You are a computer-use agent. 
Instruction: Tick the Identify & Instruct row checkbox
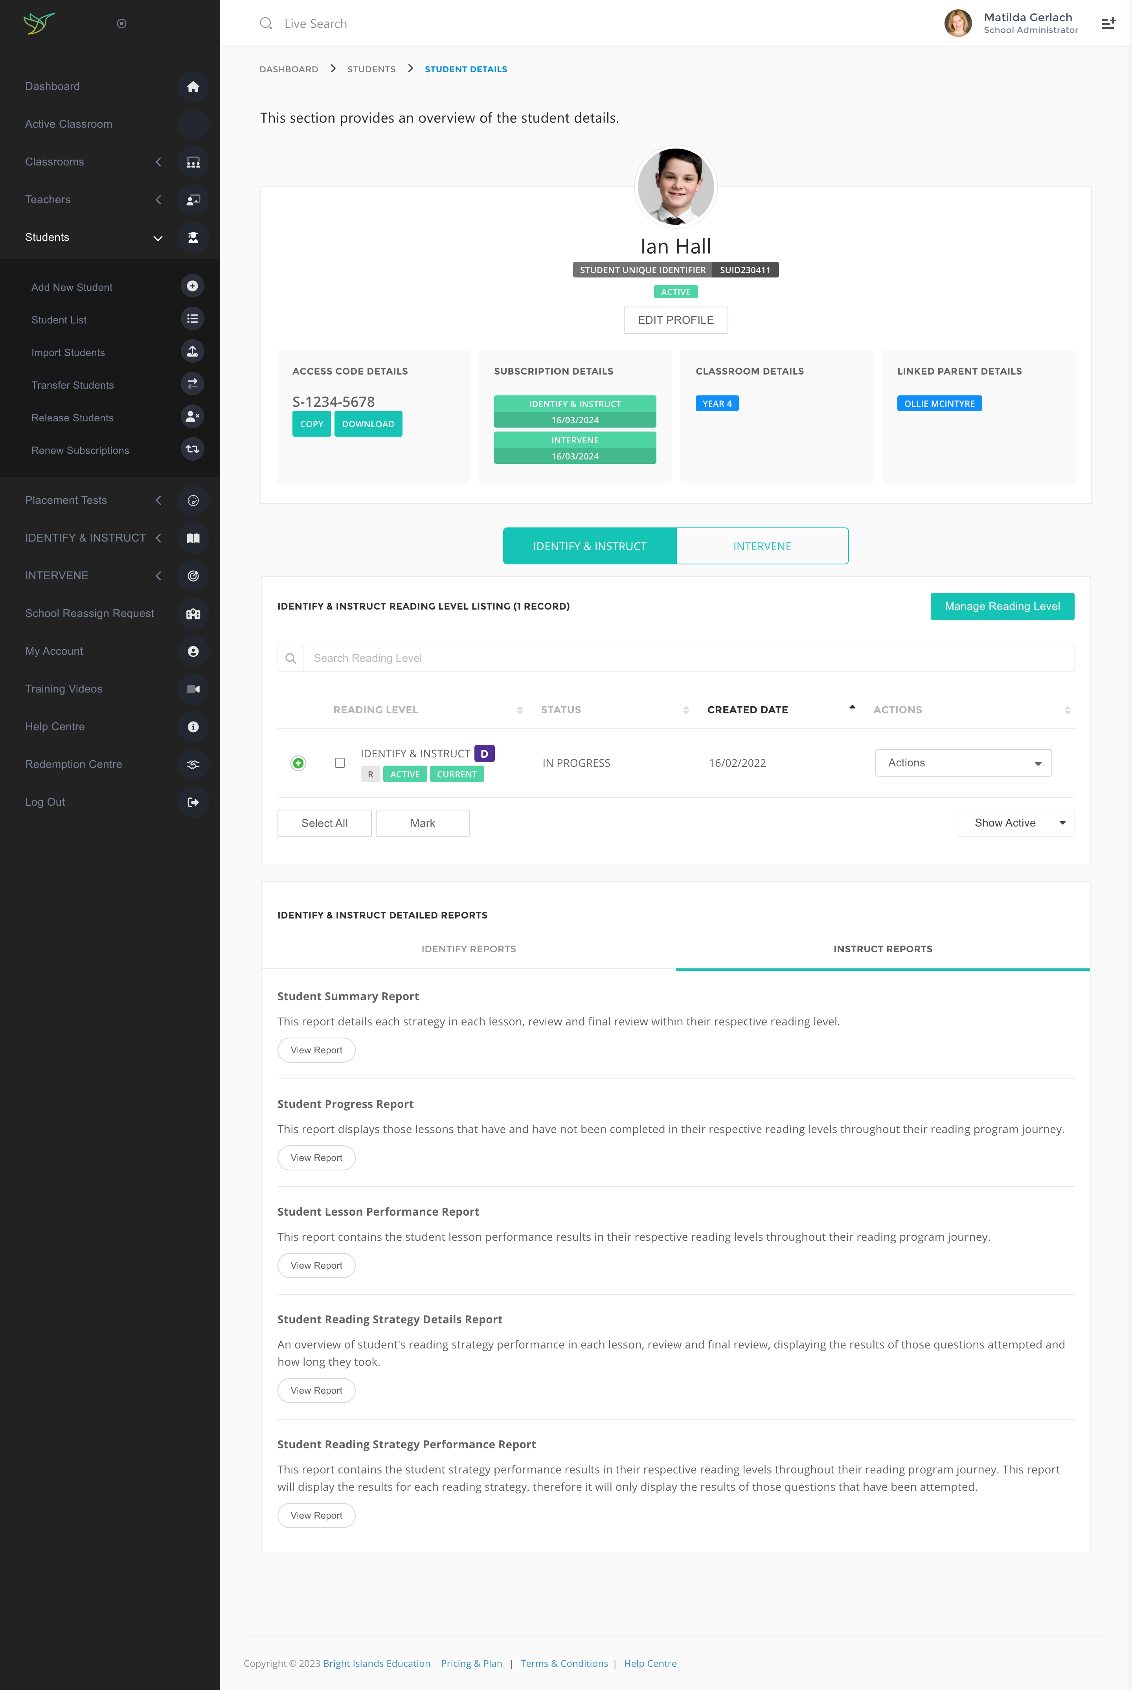click(x=340, y=763)
